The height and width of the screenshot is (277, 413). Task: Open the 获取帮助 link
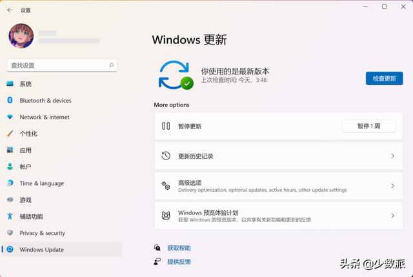tap(179, 248)
